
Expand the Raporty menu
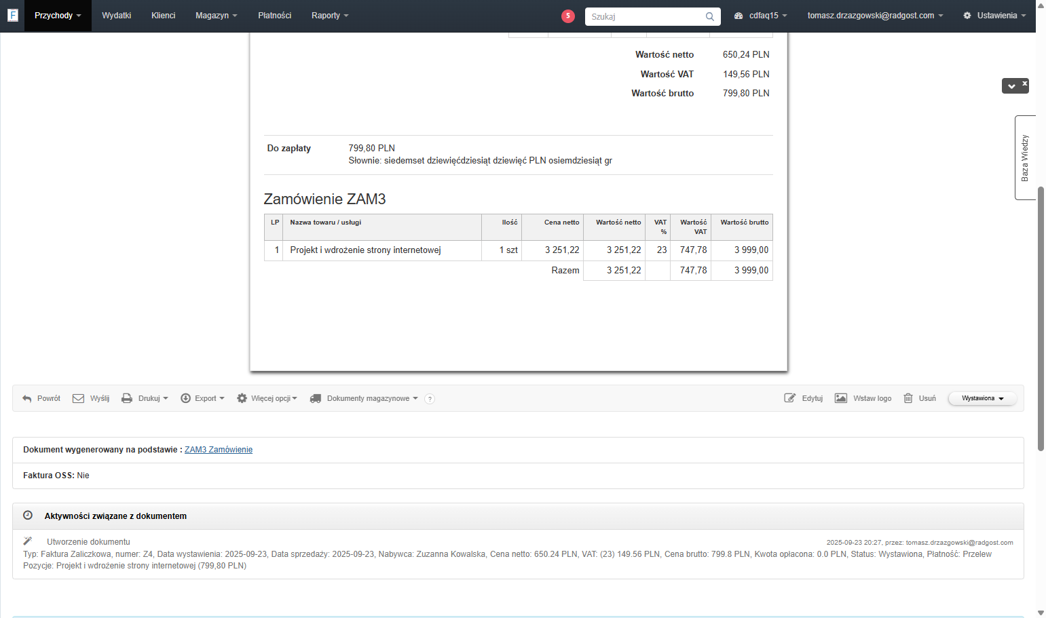coord(330,16)
